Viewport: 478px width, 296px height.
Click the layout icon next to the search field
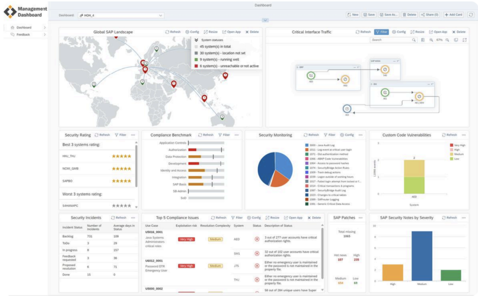coord(422,40)
